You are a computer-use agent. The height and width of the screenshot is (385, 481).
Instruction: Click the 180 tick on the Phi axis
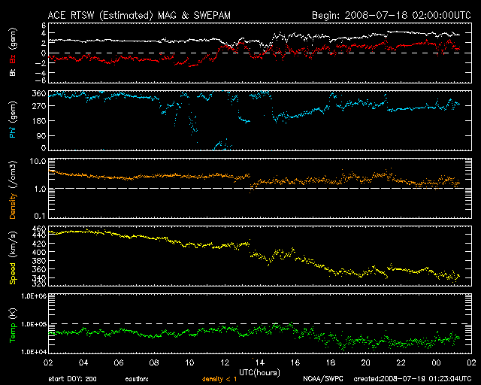39,121
